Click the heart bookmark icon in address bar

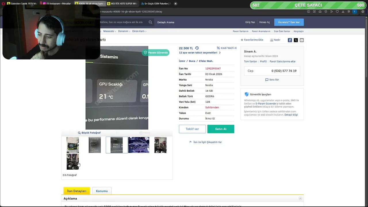[337, 11]
